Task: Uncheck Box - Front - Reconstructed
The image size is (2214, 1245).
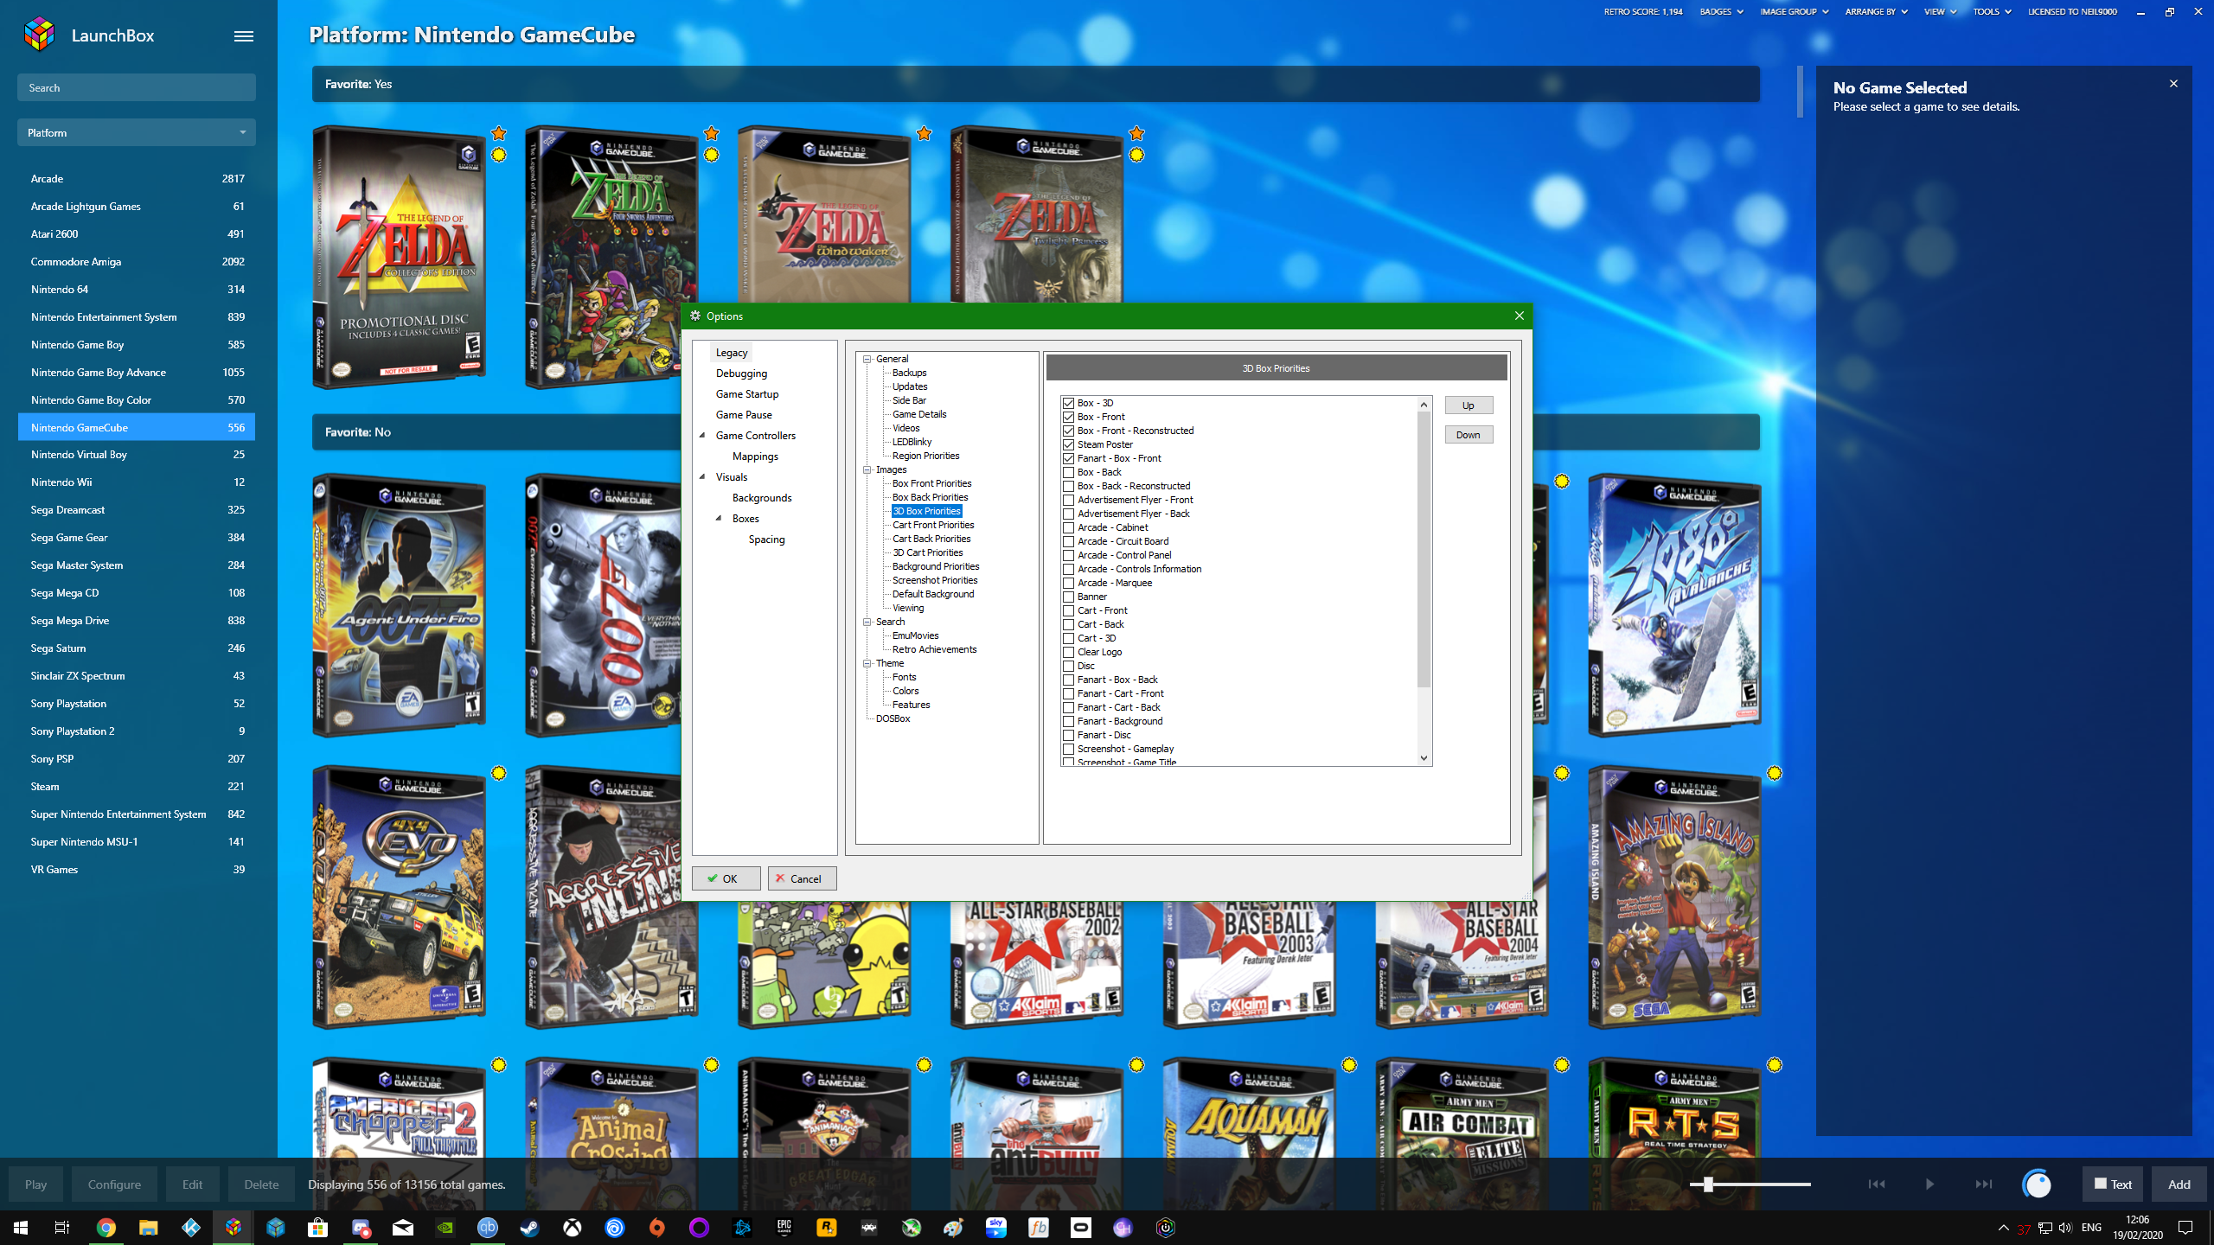Action: coord(1069,431)
